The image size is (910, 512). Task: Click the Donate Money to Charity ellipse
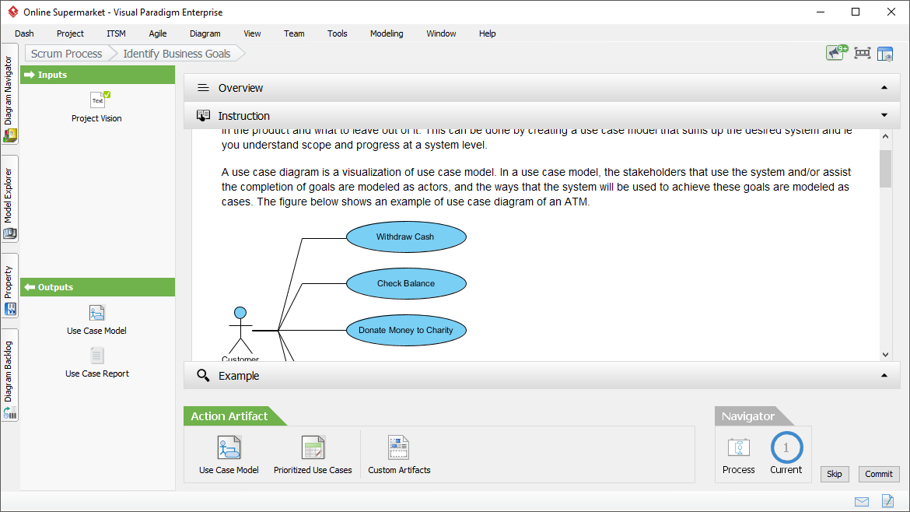406,330
